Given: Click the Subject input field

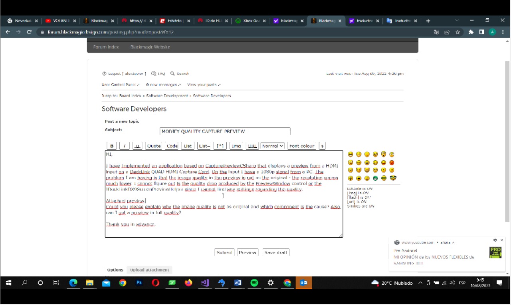Looking at the screenshot, I should click(x=225, y=131).
